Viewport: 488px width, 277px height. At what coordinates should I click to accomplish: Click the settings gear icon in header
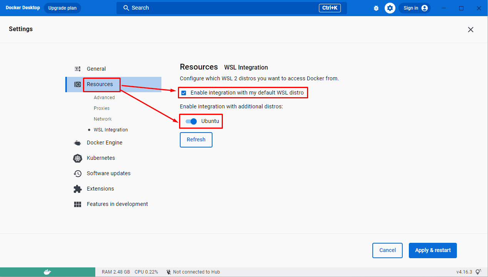point(390,8)
